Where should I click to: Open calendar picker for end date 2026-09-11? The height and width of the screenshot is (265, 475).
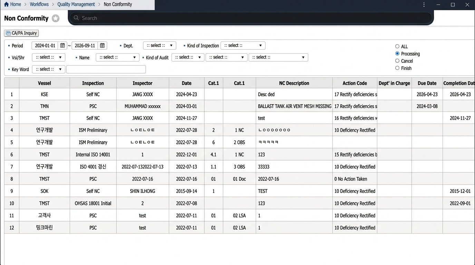coord(102,46)
